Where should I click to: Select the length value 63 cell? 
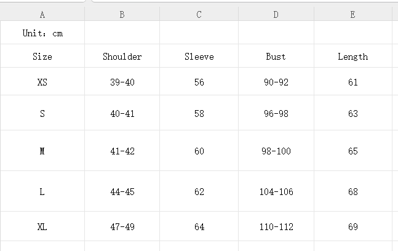(x=352, y=113)
